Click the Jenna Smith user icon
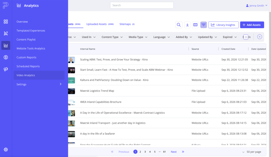The image size is (271, 157). (x=247, y=6)
